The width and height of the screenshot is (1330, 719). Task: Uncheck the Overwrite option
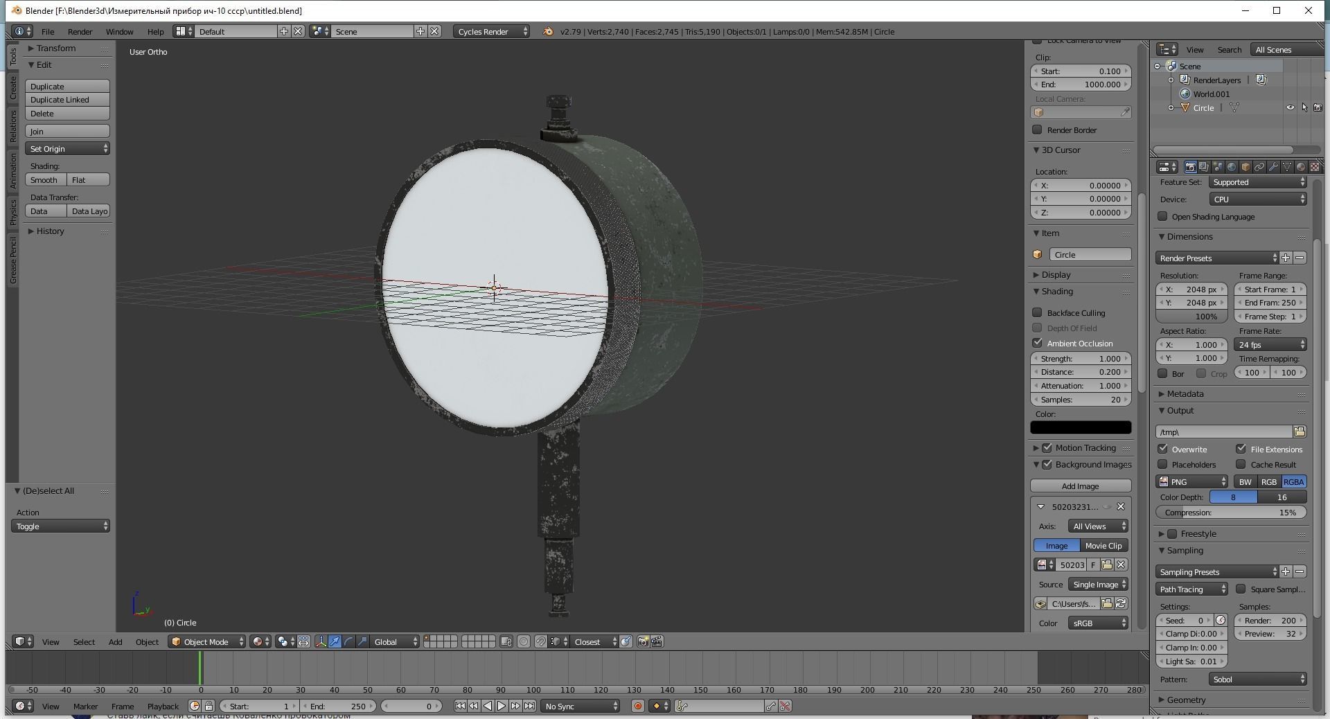click(1162, 450)
